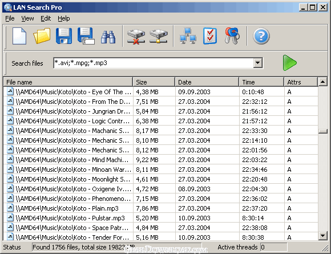Viewport: 331px width, 254px height.
Task: Click the map network drive icon
Action: coord(159,37)
